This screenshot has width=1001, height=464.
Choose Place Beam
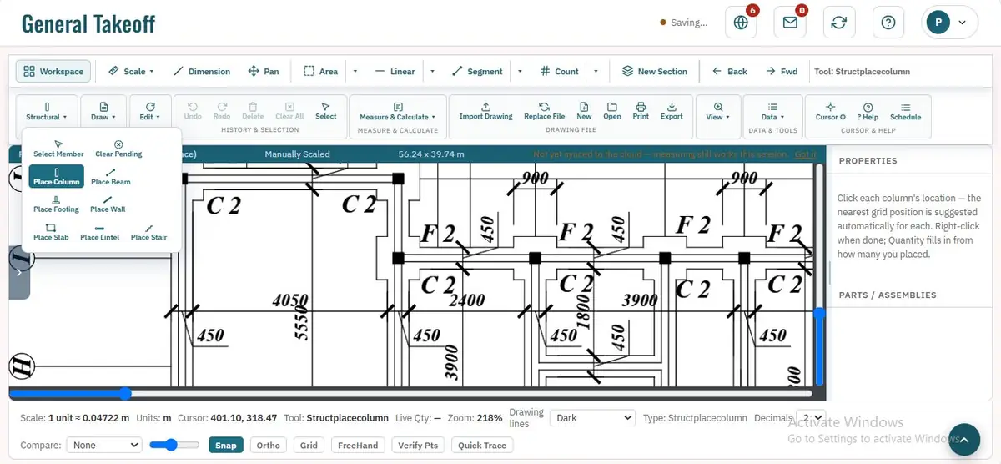coord(111,176)
